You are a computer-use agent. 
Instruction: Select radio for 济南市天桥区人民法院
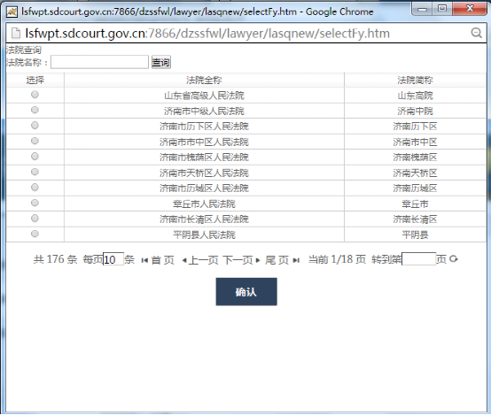35,172
